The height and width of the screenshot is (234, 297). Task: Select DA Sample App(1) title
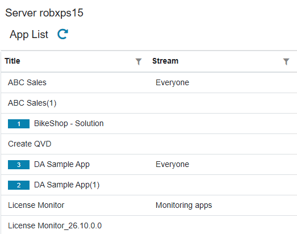click(66, 185)
